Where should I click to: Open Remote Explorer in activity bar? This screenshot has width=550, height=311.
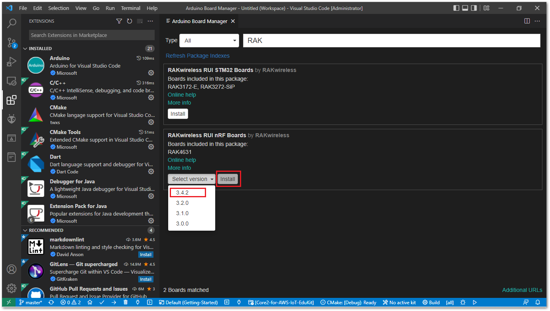click(x=12, y=81)
